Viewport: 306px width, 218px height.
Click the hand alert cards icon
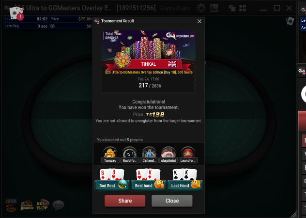point(16,13)
